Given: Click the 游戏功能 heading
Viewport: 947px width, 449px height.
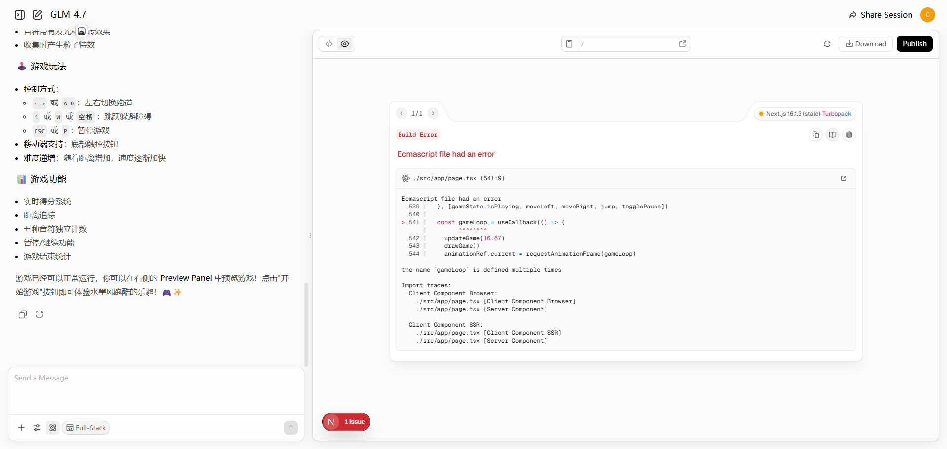Looking at the screenshot, I should pos(48,179).
